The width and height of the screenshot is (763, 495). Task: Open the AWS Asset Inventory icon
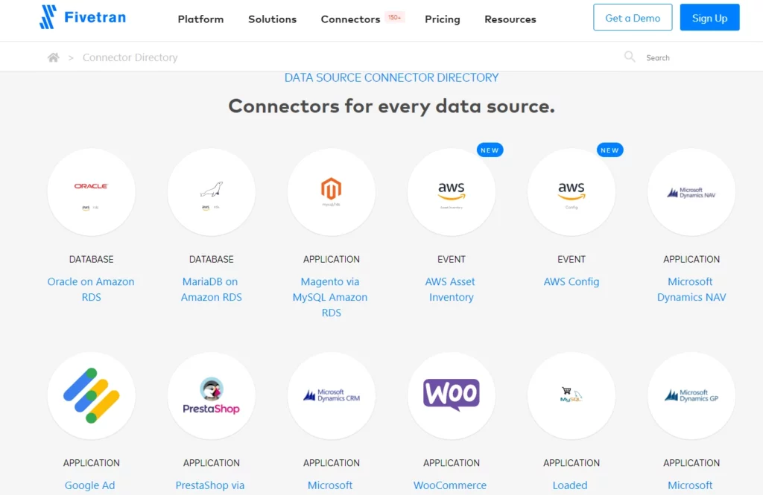(x=452, y=192)
